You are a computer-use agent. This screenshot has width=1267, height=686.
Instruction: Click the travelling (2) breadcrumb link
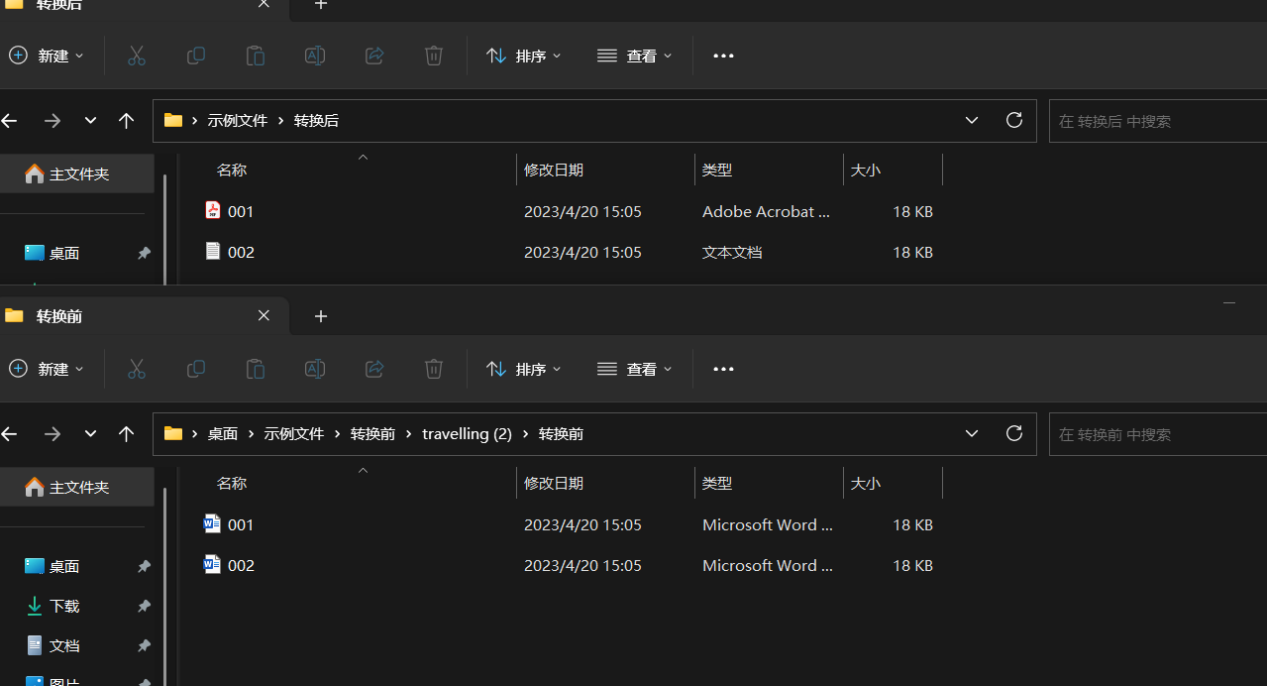coord(467,433)
